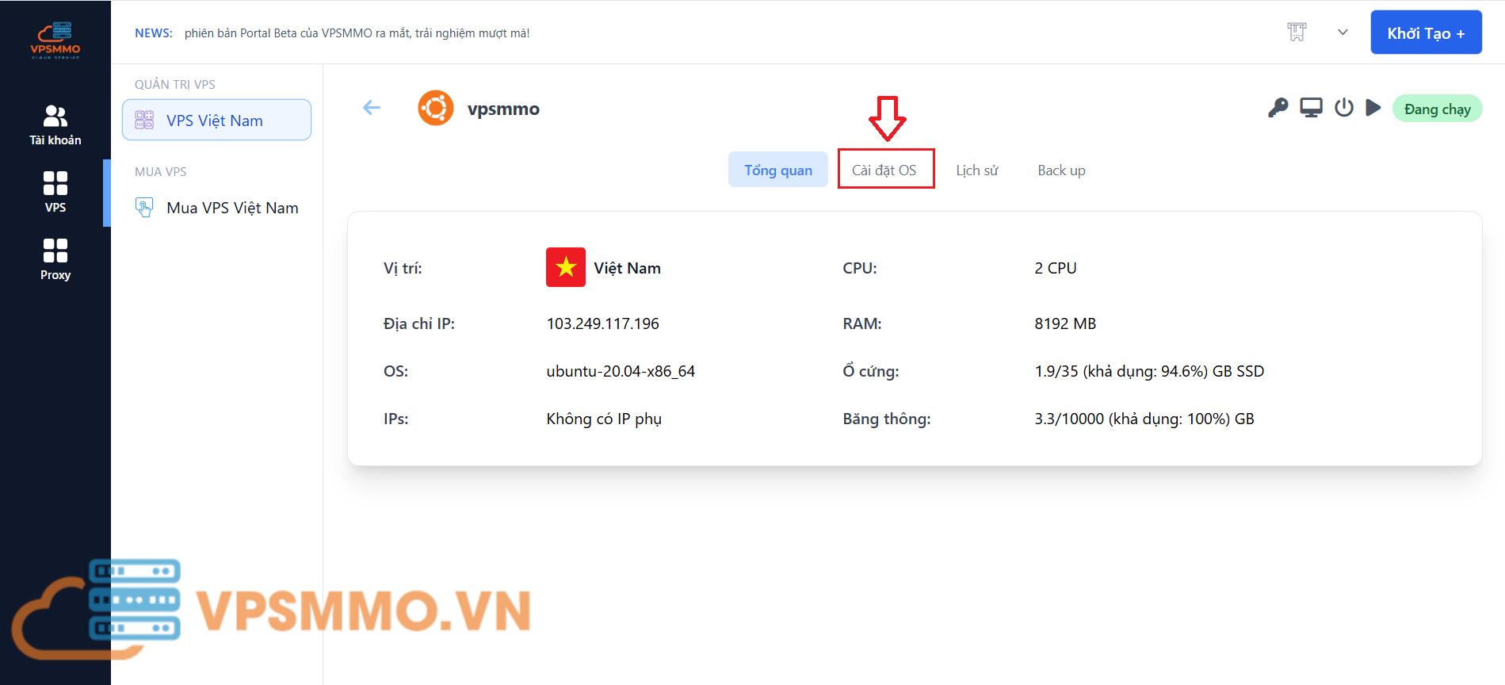The image size is (1505, 685).
Task: Click the VPSMMO logo at top left
Action: click(x=55, y=40)
